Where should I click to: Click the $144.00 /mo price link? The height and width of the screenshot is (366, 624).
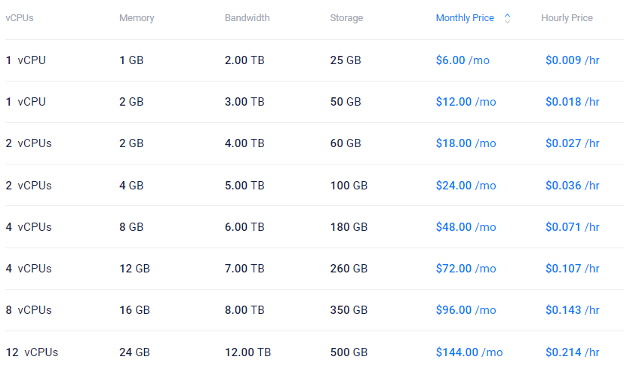point(469,352)
